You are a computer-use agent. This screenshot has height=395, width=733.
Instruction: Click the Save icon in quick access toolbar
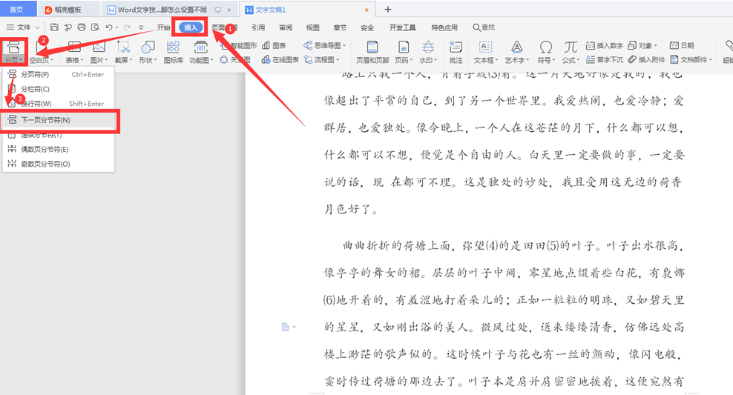point(54,27)
